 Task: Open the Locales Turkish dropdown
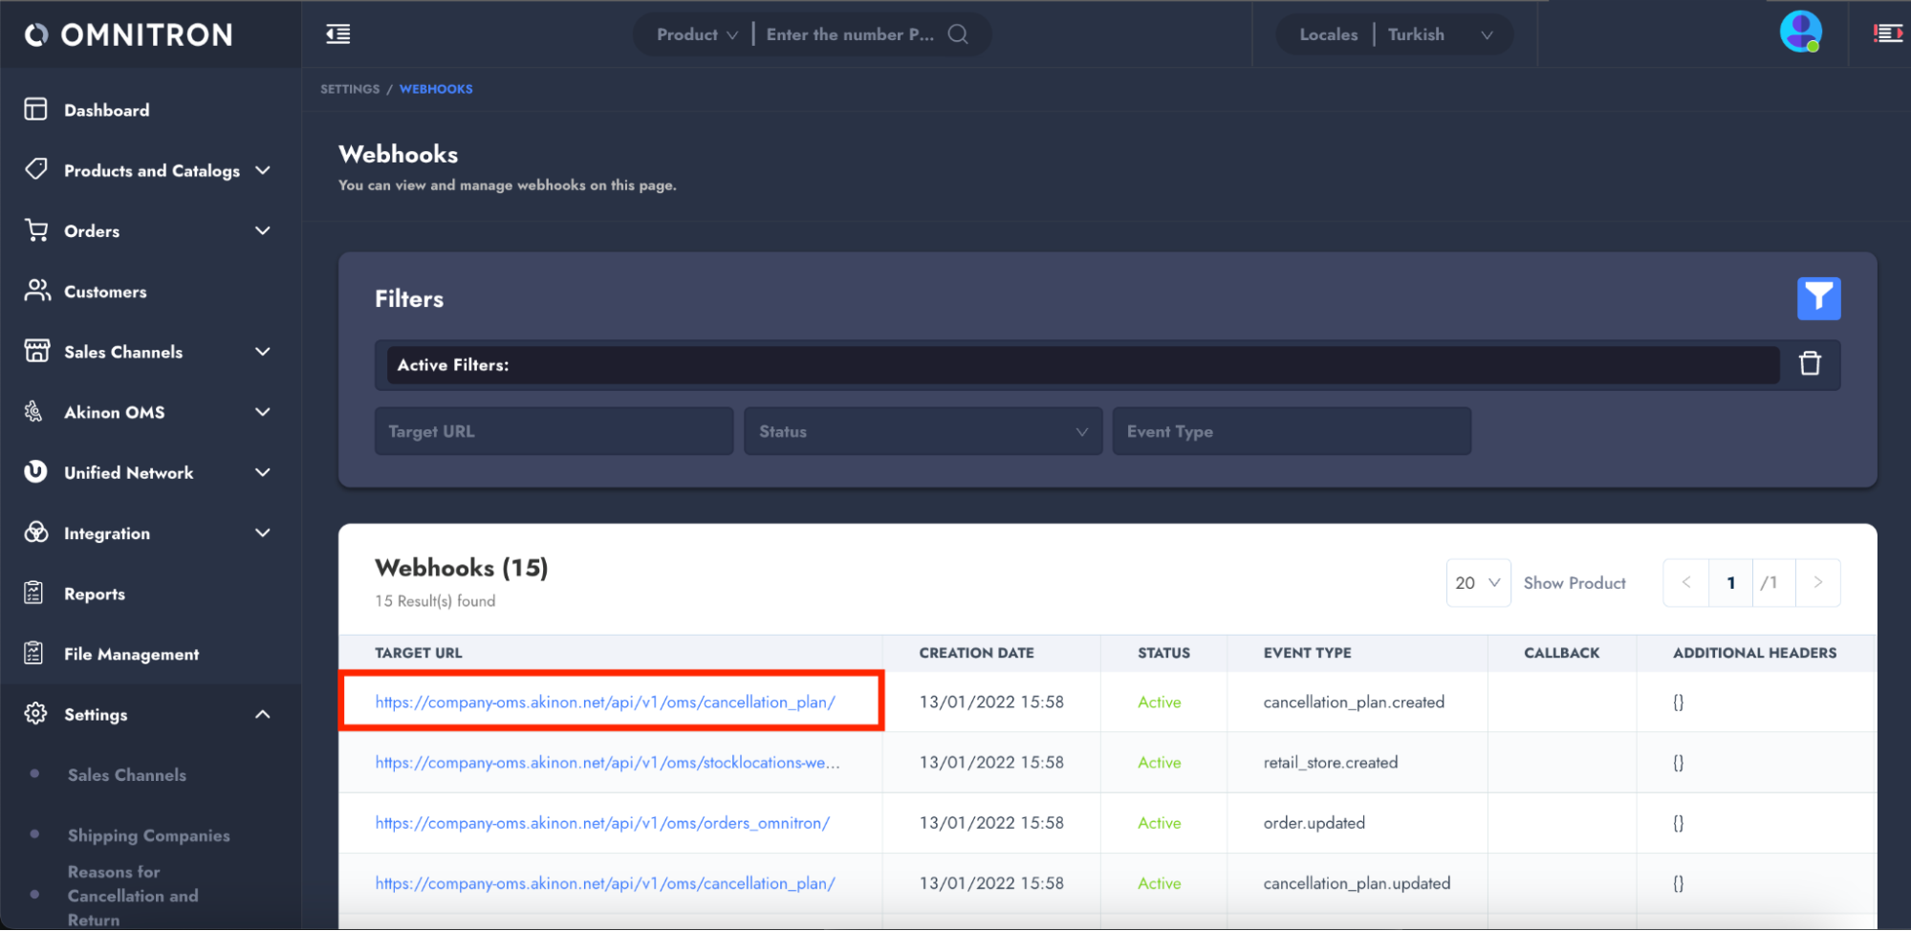pyautogui.click(x=1395, y=35)
